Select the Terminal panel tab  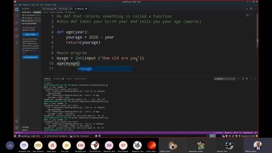47,79
